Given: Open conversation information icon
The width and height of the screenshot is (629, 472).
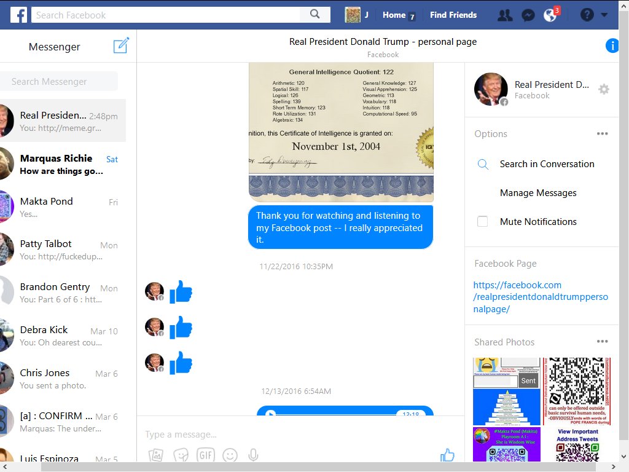Looking at the screenshot, I should tap(612, 45).
